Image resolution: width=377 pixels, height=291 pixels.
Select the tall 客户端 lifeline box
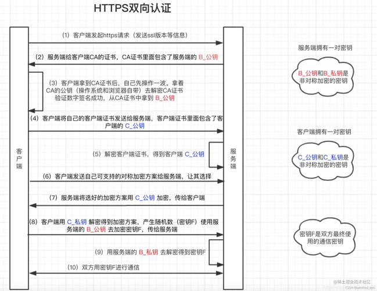19,158
